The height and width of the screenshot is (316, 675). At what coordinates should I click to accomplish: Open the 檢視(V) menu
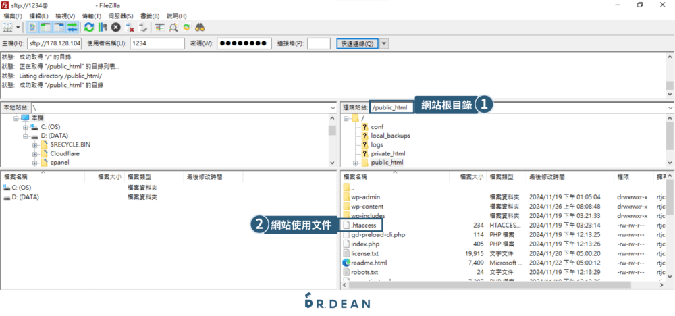coord(65,16)
